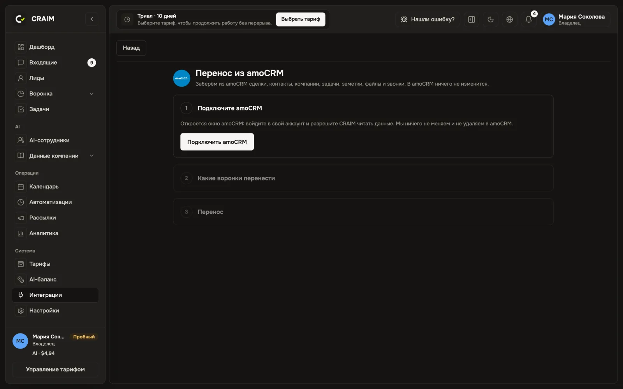
Task: Select step 2 Какие воронки перенести
Action: [x=363, y=178]
